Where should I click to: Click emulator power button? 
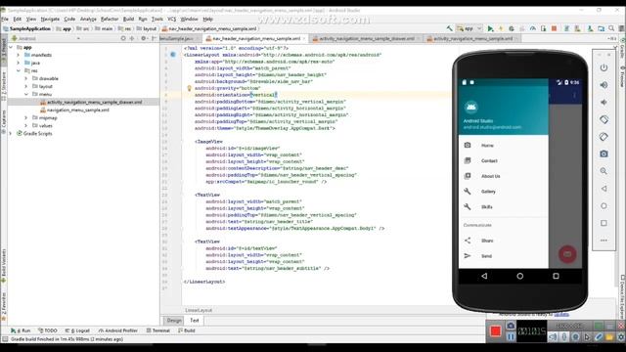pos(604,67)
